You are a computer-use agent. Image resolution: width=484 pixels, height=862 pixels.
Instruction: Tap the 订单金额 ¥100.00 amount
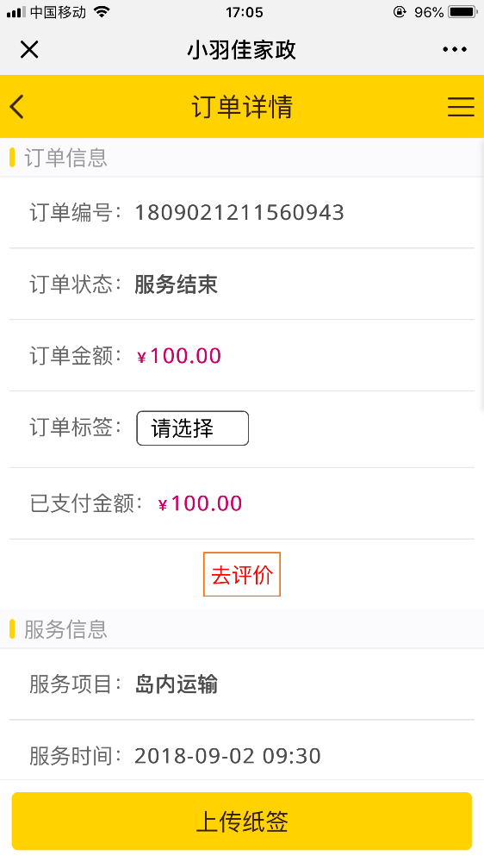[179, 356]
